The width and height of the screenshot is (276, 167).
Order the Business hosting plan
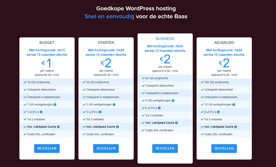(x=165, y=148)
